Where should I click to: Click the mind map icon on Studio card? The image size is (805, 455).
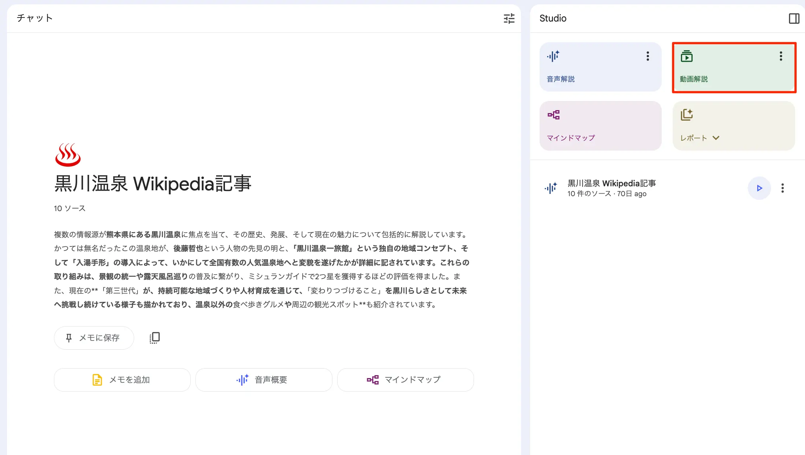[553, 115]
